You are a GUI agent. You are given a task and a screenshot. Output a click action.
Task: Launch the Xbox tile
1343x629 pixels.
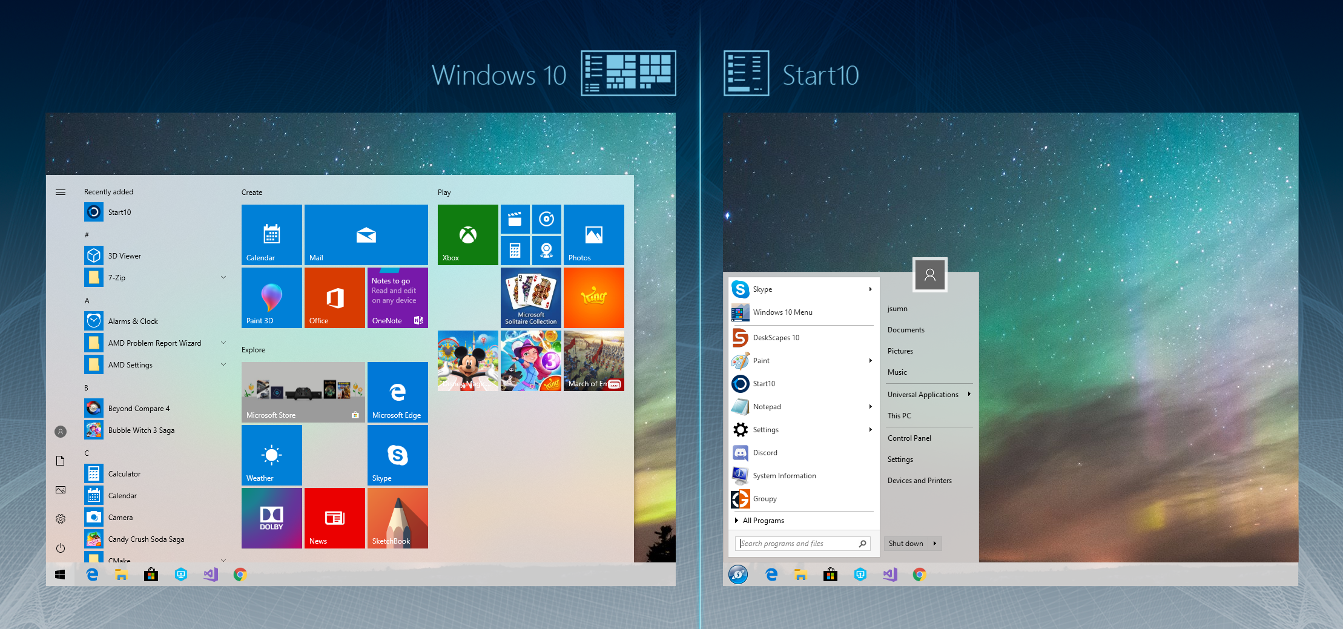467,235
